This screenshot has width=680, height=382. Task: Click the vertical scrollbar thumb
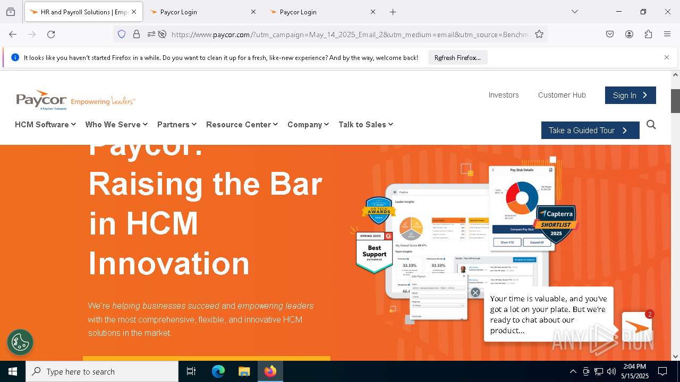[x=675, y=101]
